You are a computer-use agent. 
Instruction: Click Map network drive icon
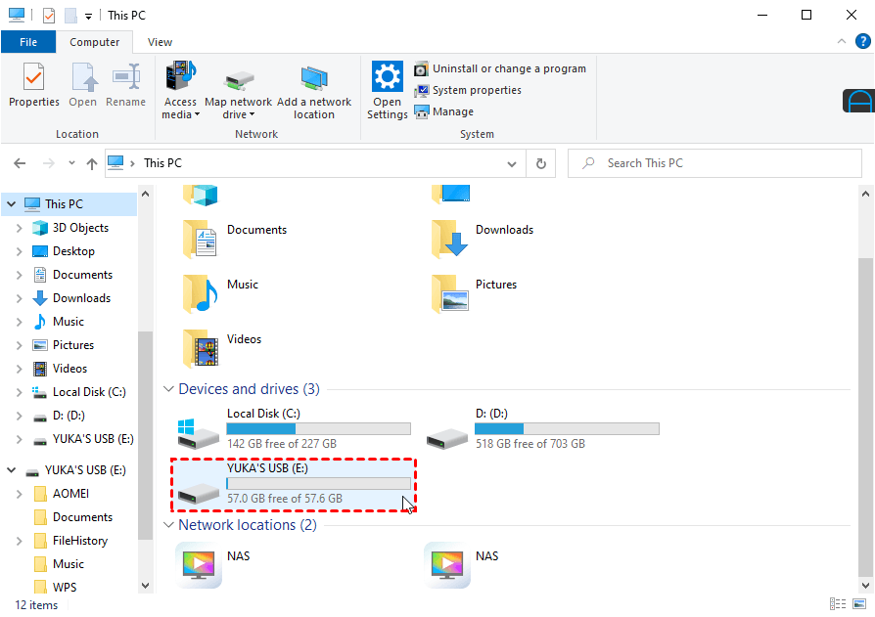point(238,90)
